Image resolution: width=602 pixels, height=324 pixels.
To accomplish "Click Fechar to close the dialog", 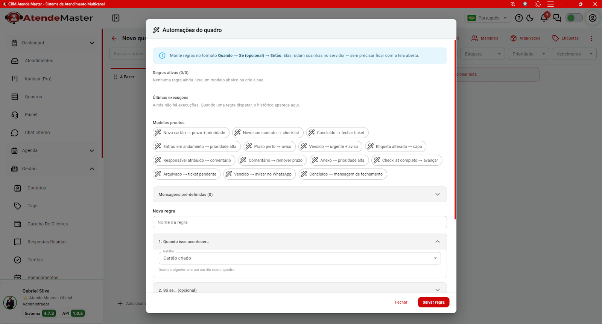I will click(x=401, y=302).
